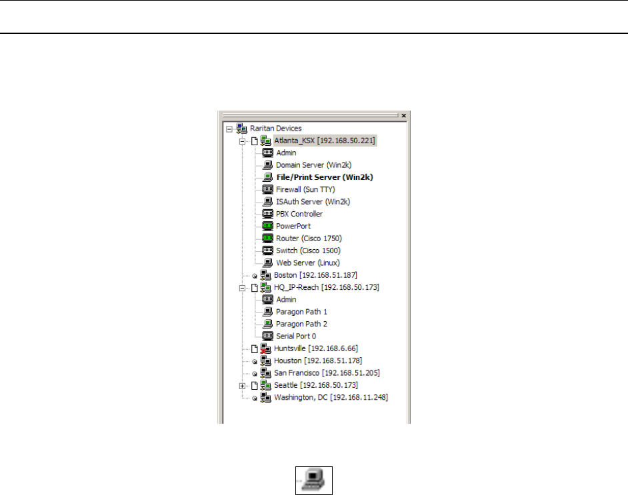This screenshot has width=628, height=495.
Task: Click the green PowerPort icon
Action: [267, 226]
